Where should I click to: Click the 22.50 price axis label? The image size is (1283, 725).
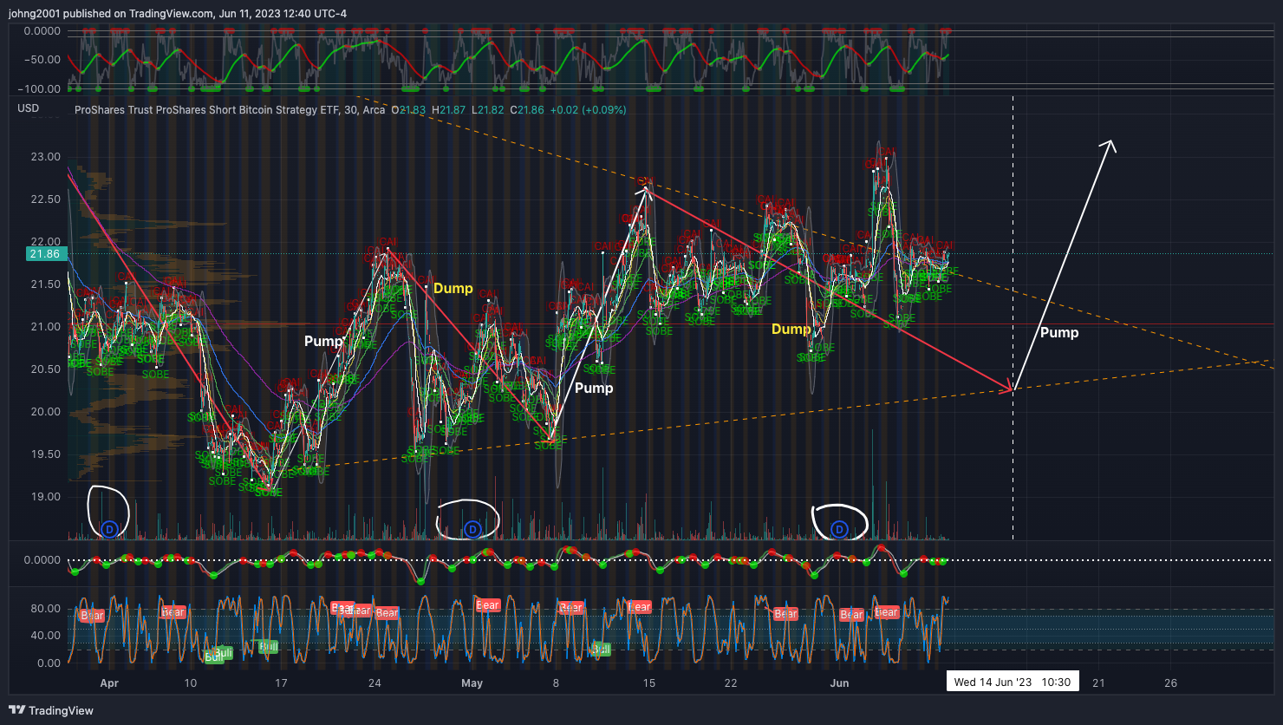pos(46,199)
